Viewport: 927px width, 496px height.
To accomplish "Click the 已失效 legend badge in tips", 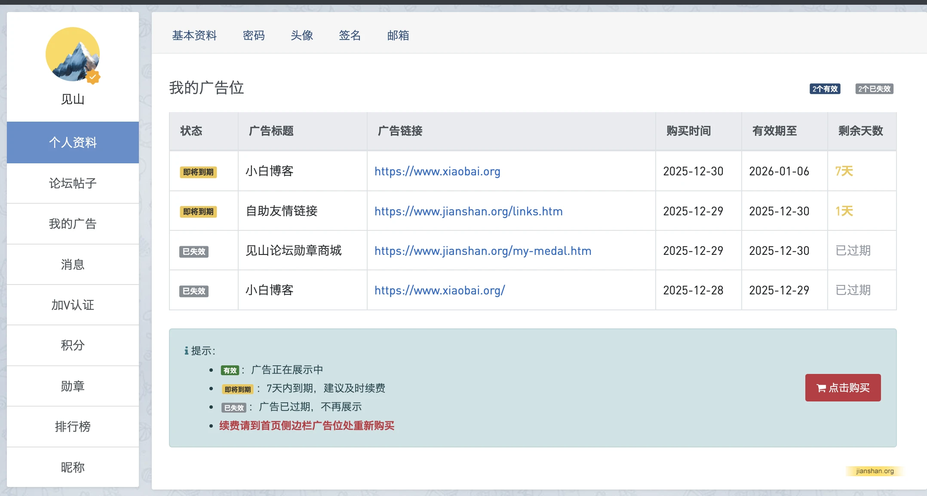I will tap(234, 407).
